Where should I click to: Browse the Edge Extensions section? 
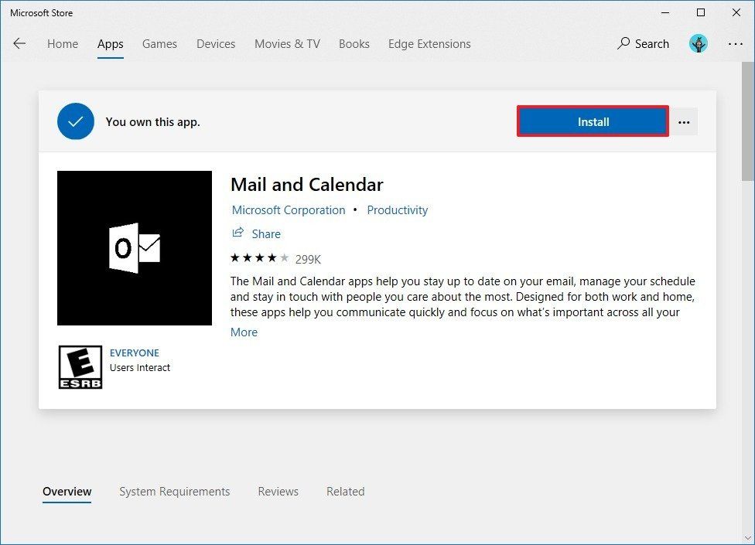click(x=429, y=44)
